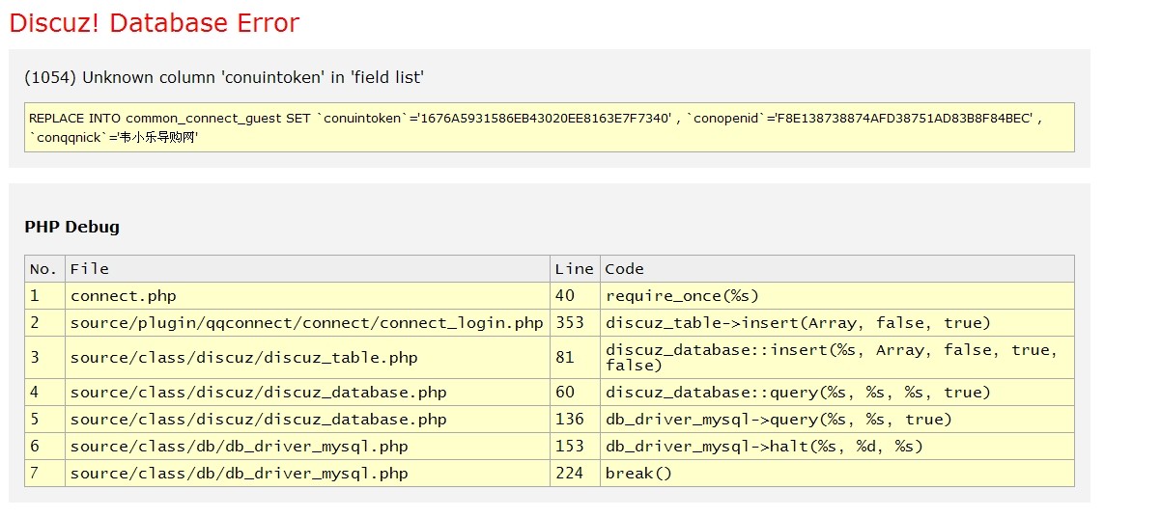Screen dimensions: 1161x517
Task: Click the discuz_table->insert code cell
Action: [x=798, y=323]
